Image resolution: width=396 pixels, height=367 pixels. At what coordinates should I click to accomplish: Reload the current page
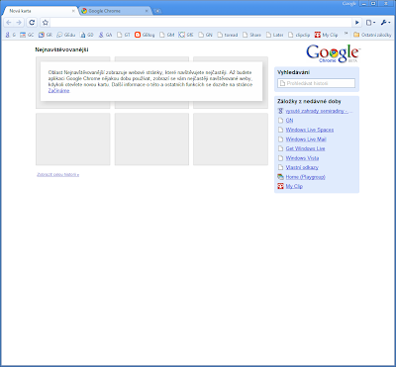click(x=32, y=23)
